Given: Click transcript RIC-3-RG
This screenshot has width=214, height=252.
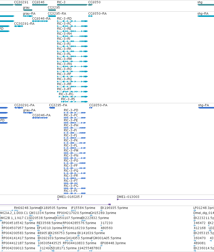Looking at the screenshot, I should tap(73, 97).
